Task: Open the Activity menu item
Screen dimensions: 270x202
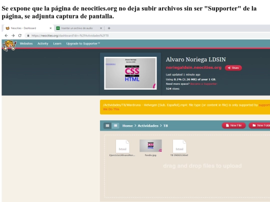Action: (43, 43)
